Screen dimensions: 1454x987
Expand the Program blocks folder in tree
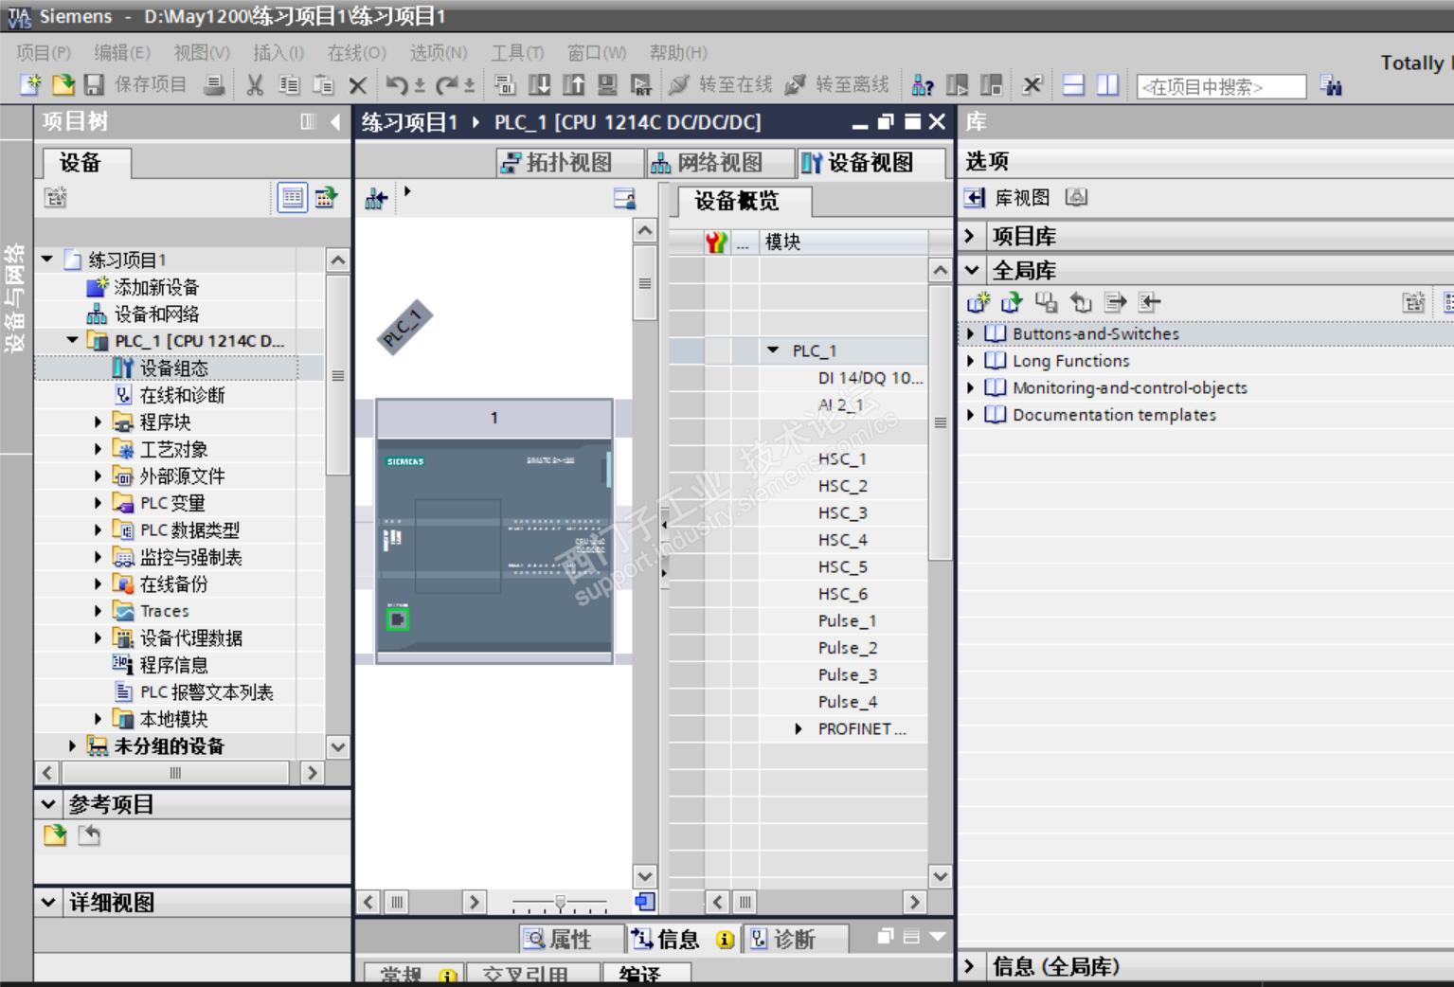pyautogui.click(x=98, y=422)
